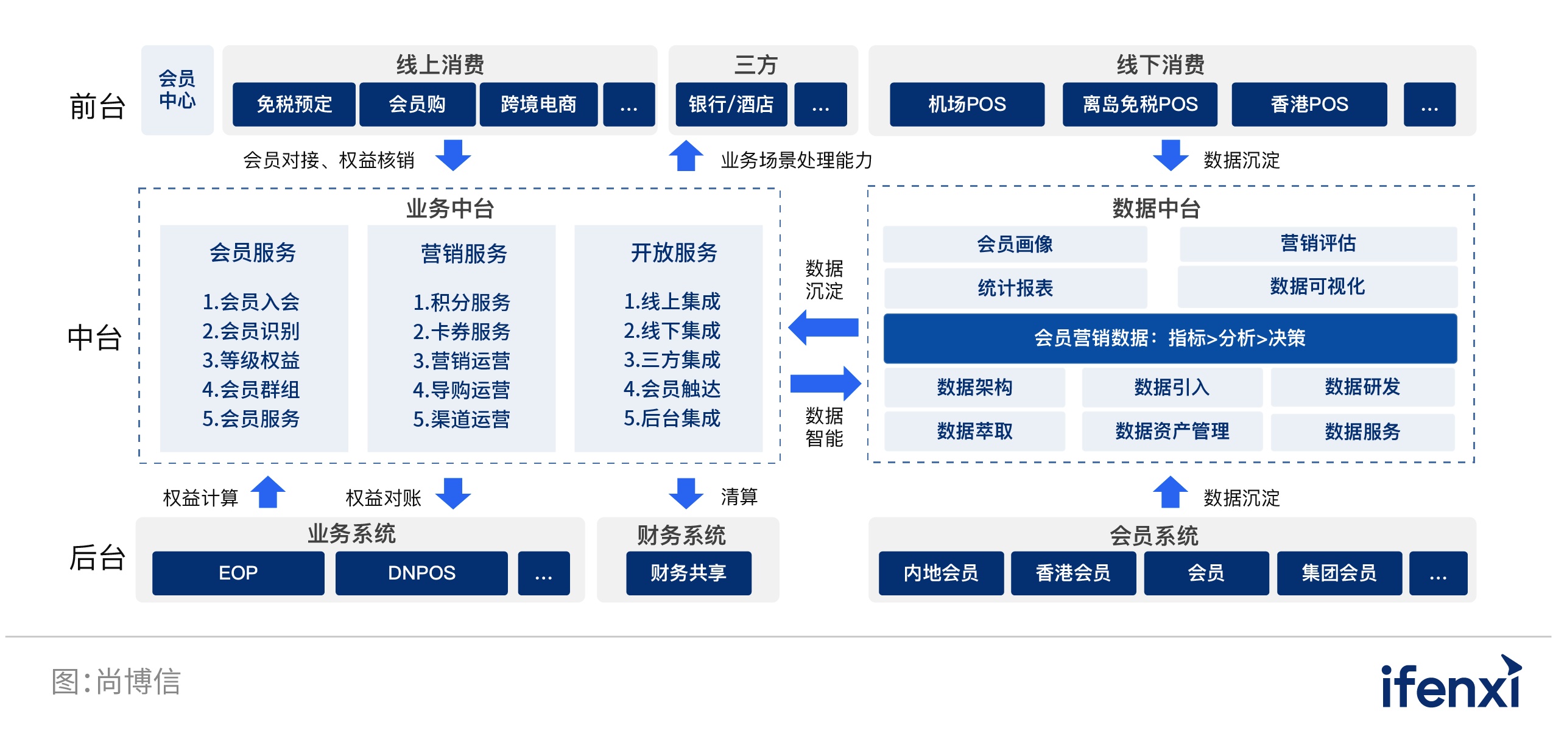Click the down arrow beside 清算

[686, 493]
